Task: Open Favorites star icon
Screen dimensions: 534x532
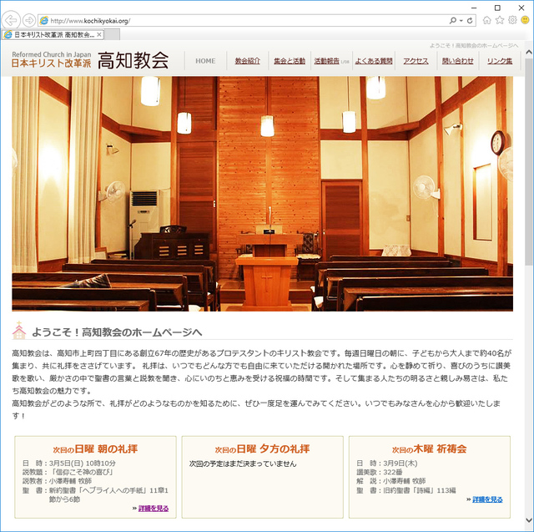Action: pos(500,19)
